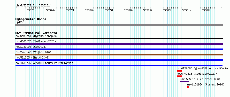Screen dimensions: 230x97
Task: Click the chr6:53372181..53382814 region label
Action: pos(33,6)
